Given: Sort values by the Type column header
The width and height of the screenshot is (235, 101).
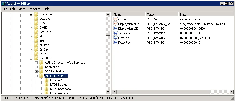Looking at the screenshot, I should [x=162, y=15].
